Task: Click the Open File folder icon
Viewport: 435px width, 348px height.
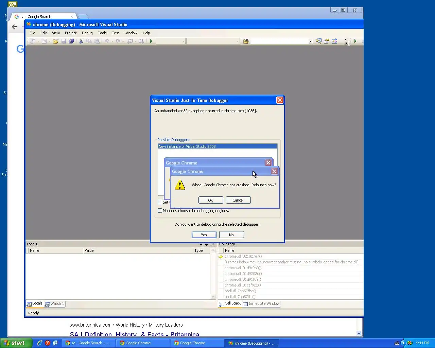Action: click(x=56, y=41)
